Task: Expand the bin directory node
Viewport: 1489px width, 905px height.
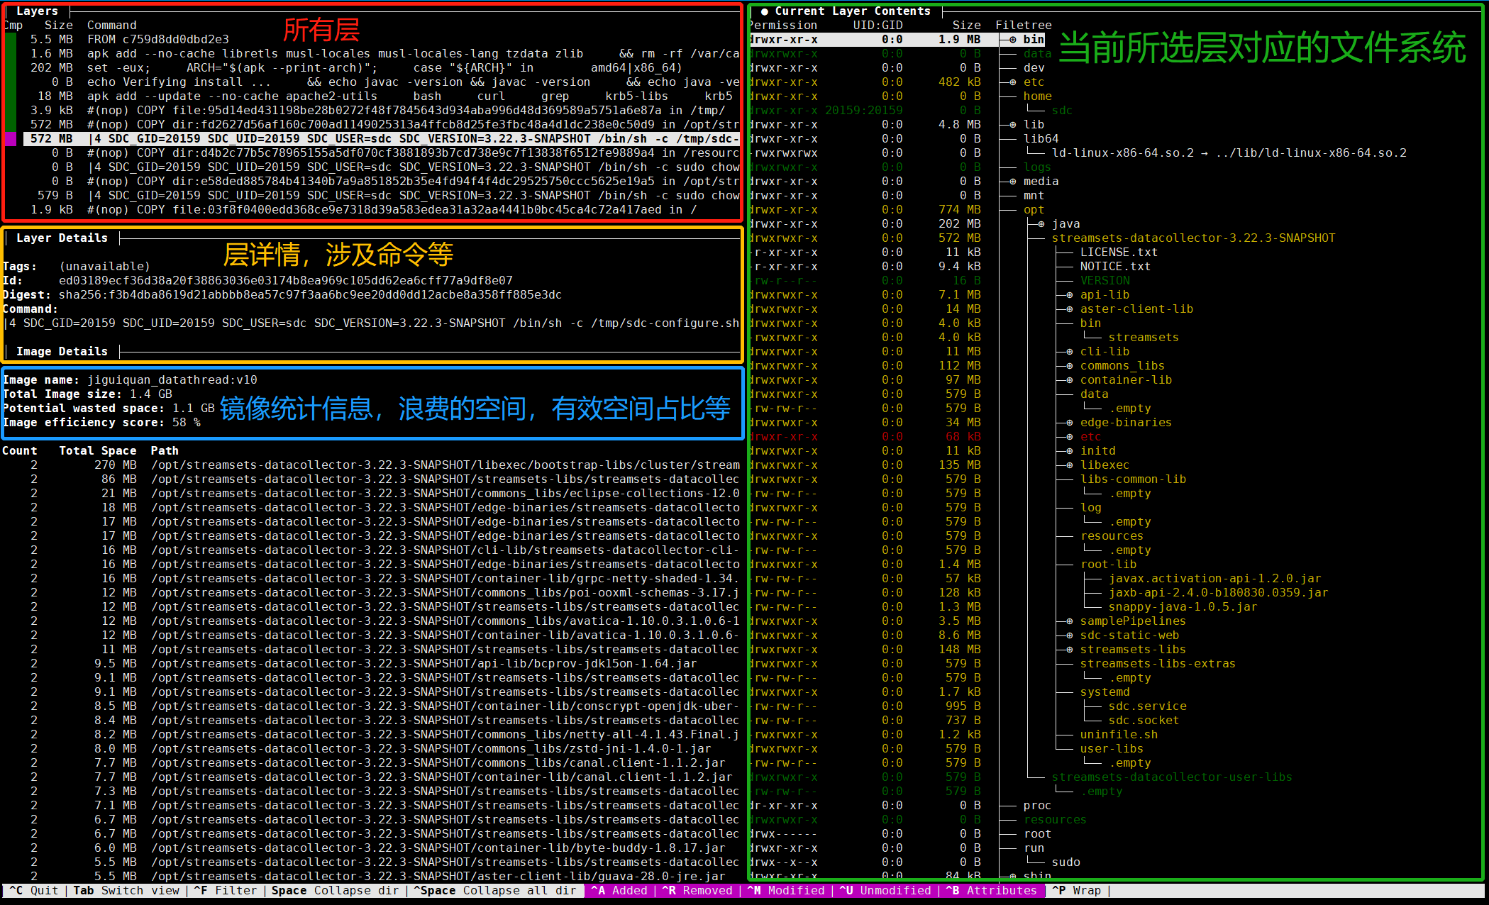Action: click(x=1013, y=40)
